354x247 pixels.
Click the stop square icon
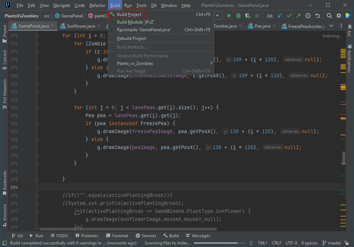257,16
